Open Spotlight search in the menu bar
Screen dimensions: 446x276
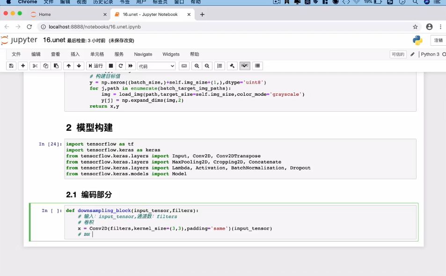(415, 2)
